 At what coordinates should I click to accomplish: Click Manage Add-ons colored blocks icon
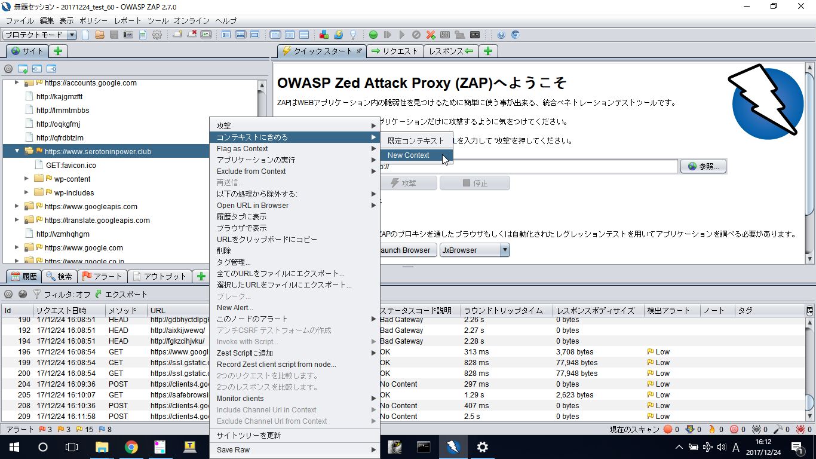pyautogui.click(x=324, y=35)
